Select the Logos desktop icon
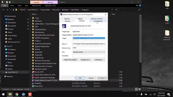The width and height of the screenshot is (173, 97). pyautogui.click(x=167, y=20)
